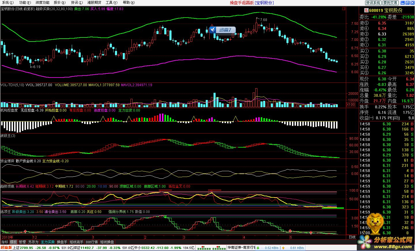The image size is (415, 251).
Task: Open the 帮助(H) menu
Action: point(129,3)
